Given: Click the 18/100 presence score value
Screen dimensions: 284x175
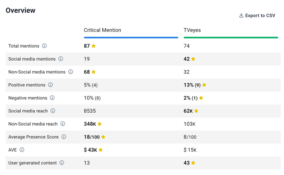Looking at the screenshot, I should tap(92, 137).
